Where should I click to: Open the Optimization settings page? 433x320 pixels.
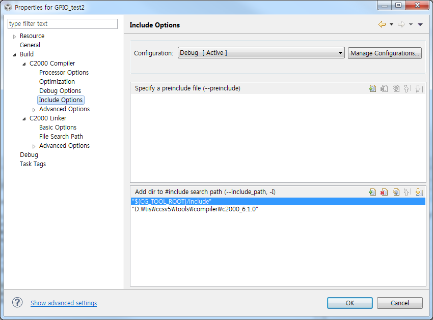[x=57, y=81]
